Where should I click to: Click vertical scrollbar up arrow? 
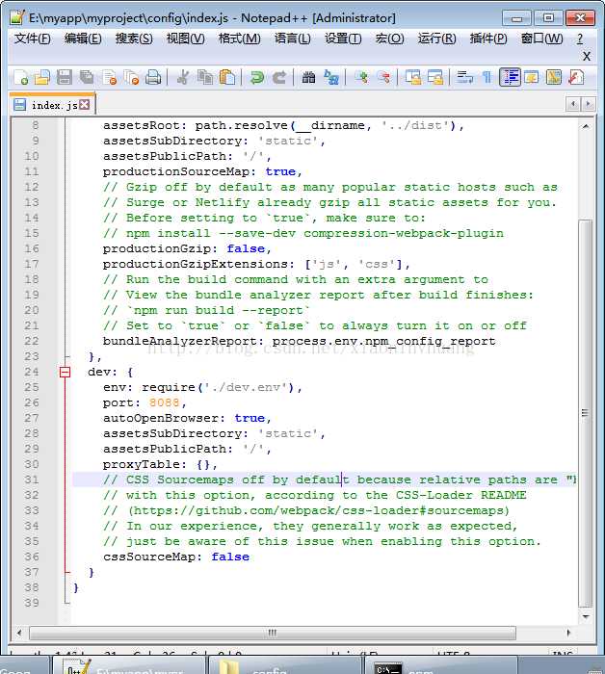[585, 126]
